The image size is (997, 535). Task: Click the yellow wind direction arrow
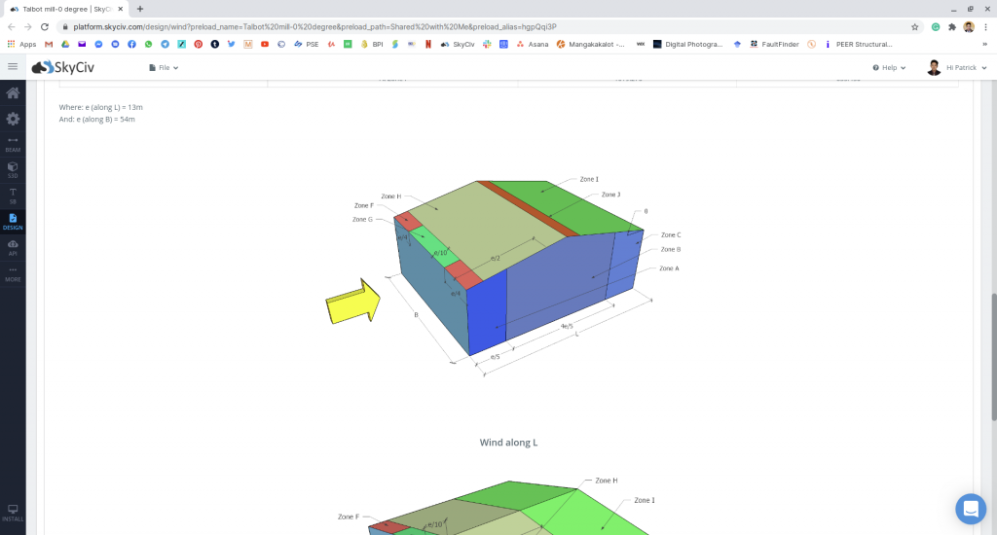pos(351,301)
